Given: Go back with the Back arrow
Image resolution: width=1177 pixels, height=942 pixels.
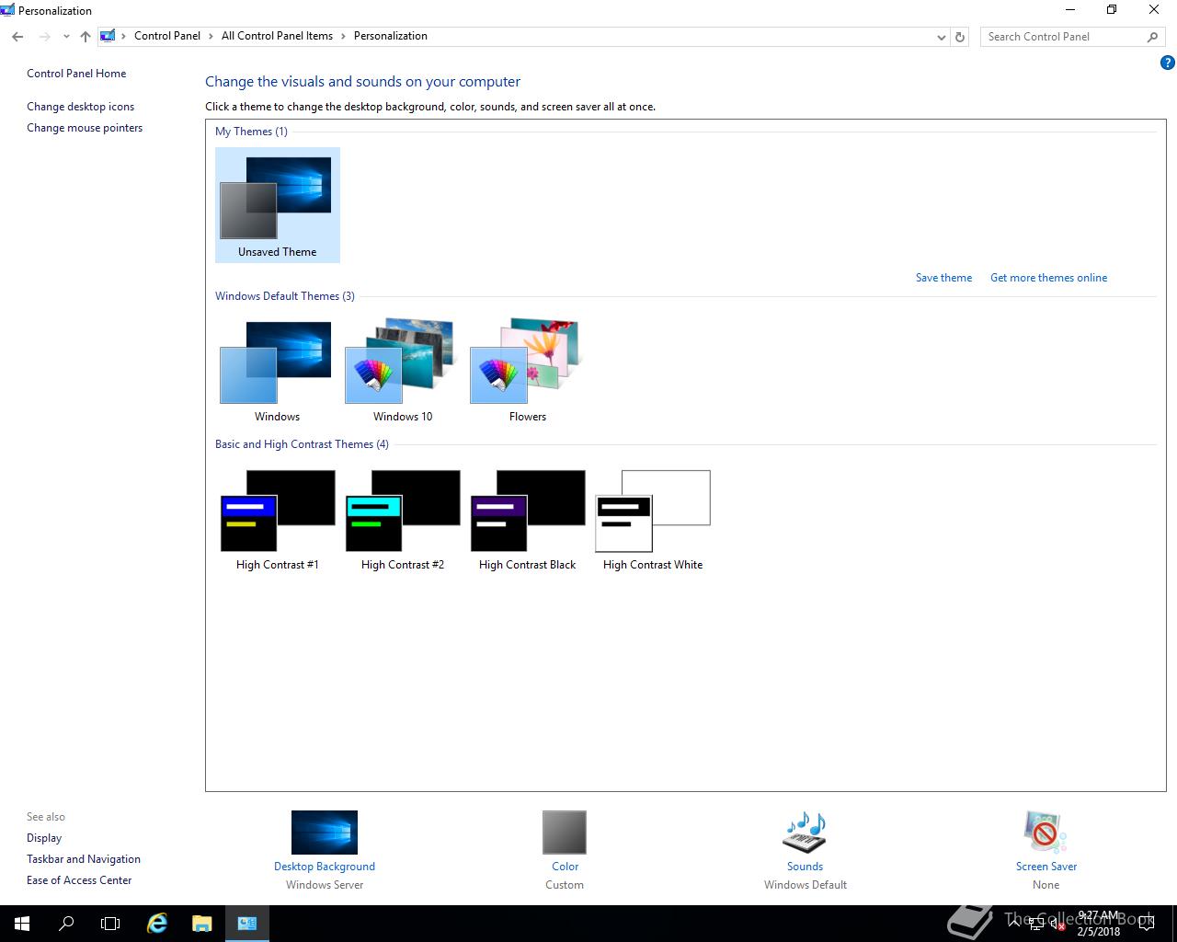Looking at the screenshot, I should pos(17,37).
